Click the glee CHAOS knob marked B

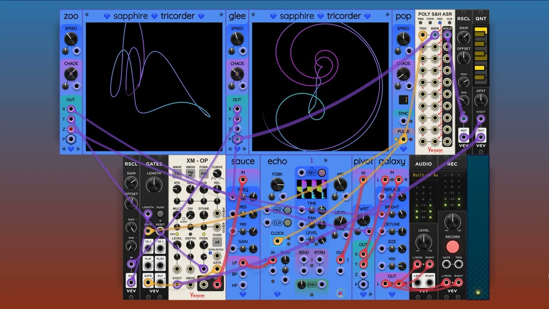click(x=237, y=74)
